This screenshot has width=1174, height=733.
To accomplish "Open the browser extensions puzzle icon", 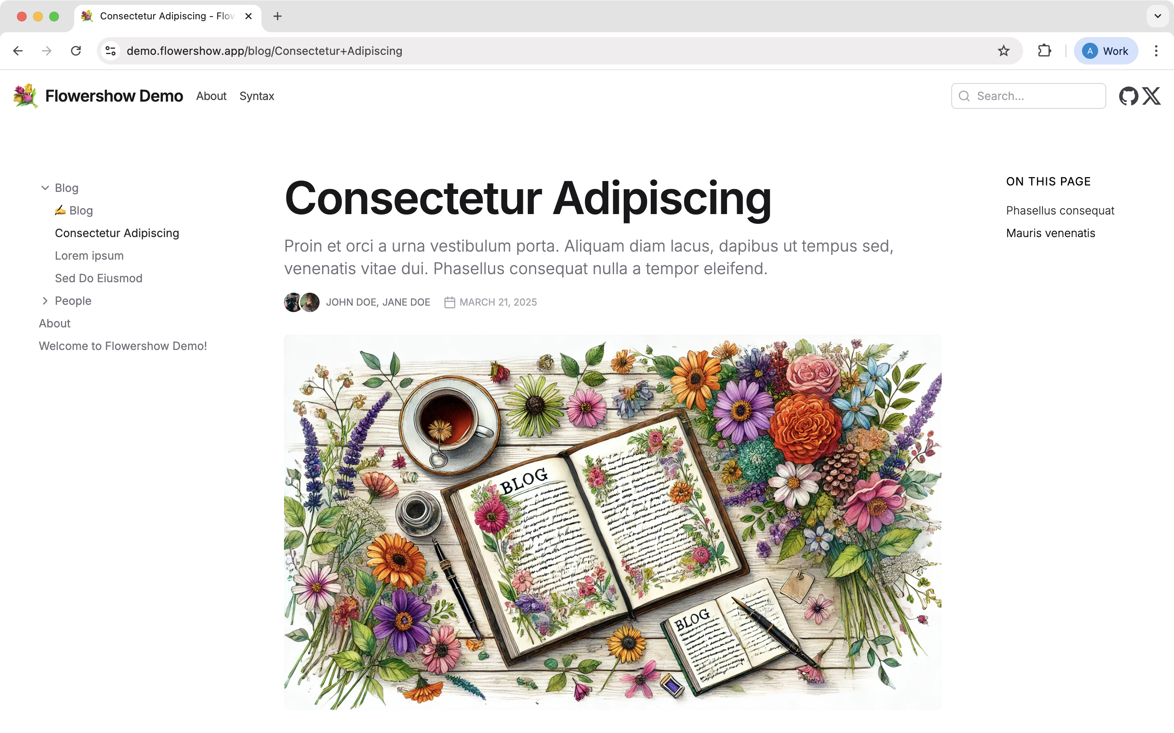I will [x=1044, y=51].
